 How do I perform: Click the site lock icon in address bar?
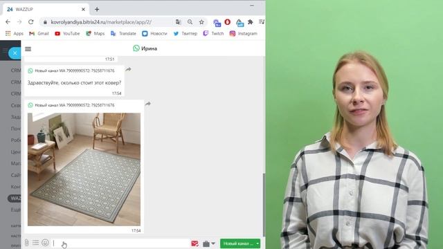pos(45,22)
